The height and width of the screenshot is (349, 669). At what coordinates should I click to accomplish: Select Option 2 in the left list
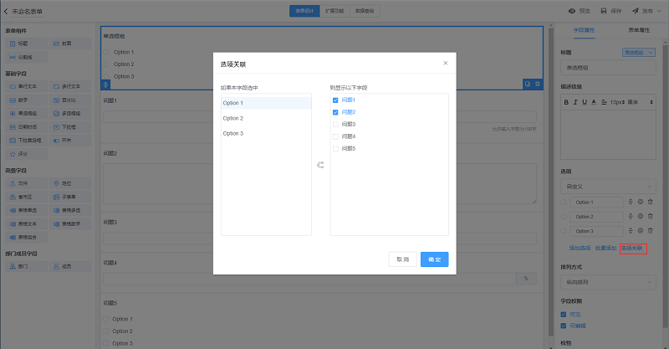coord(266,118)
